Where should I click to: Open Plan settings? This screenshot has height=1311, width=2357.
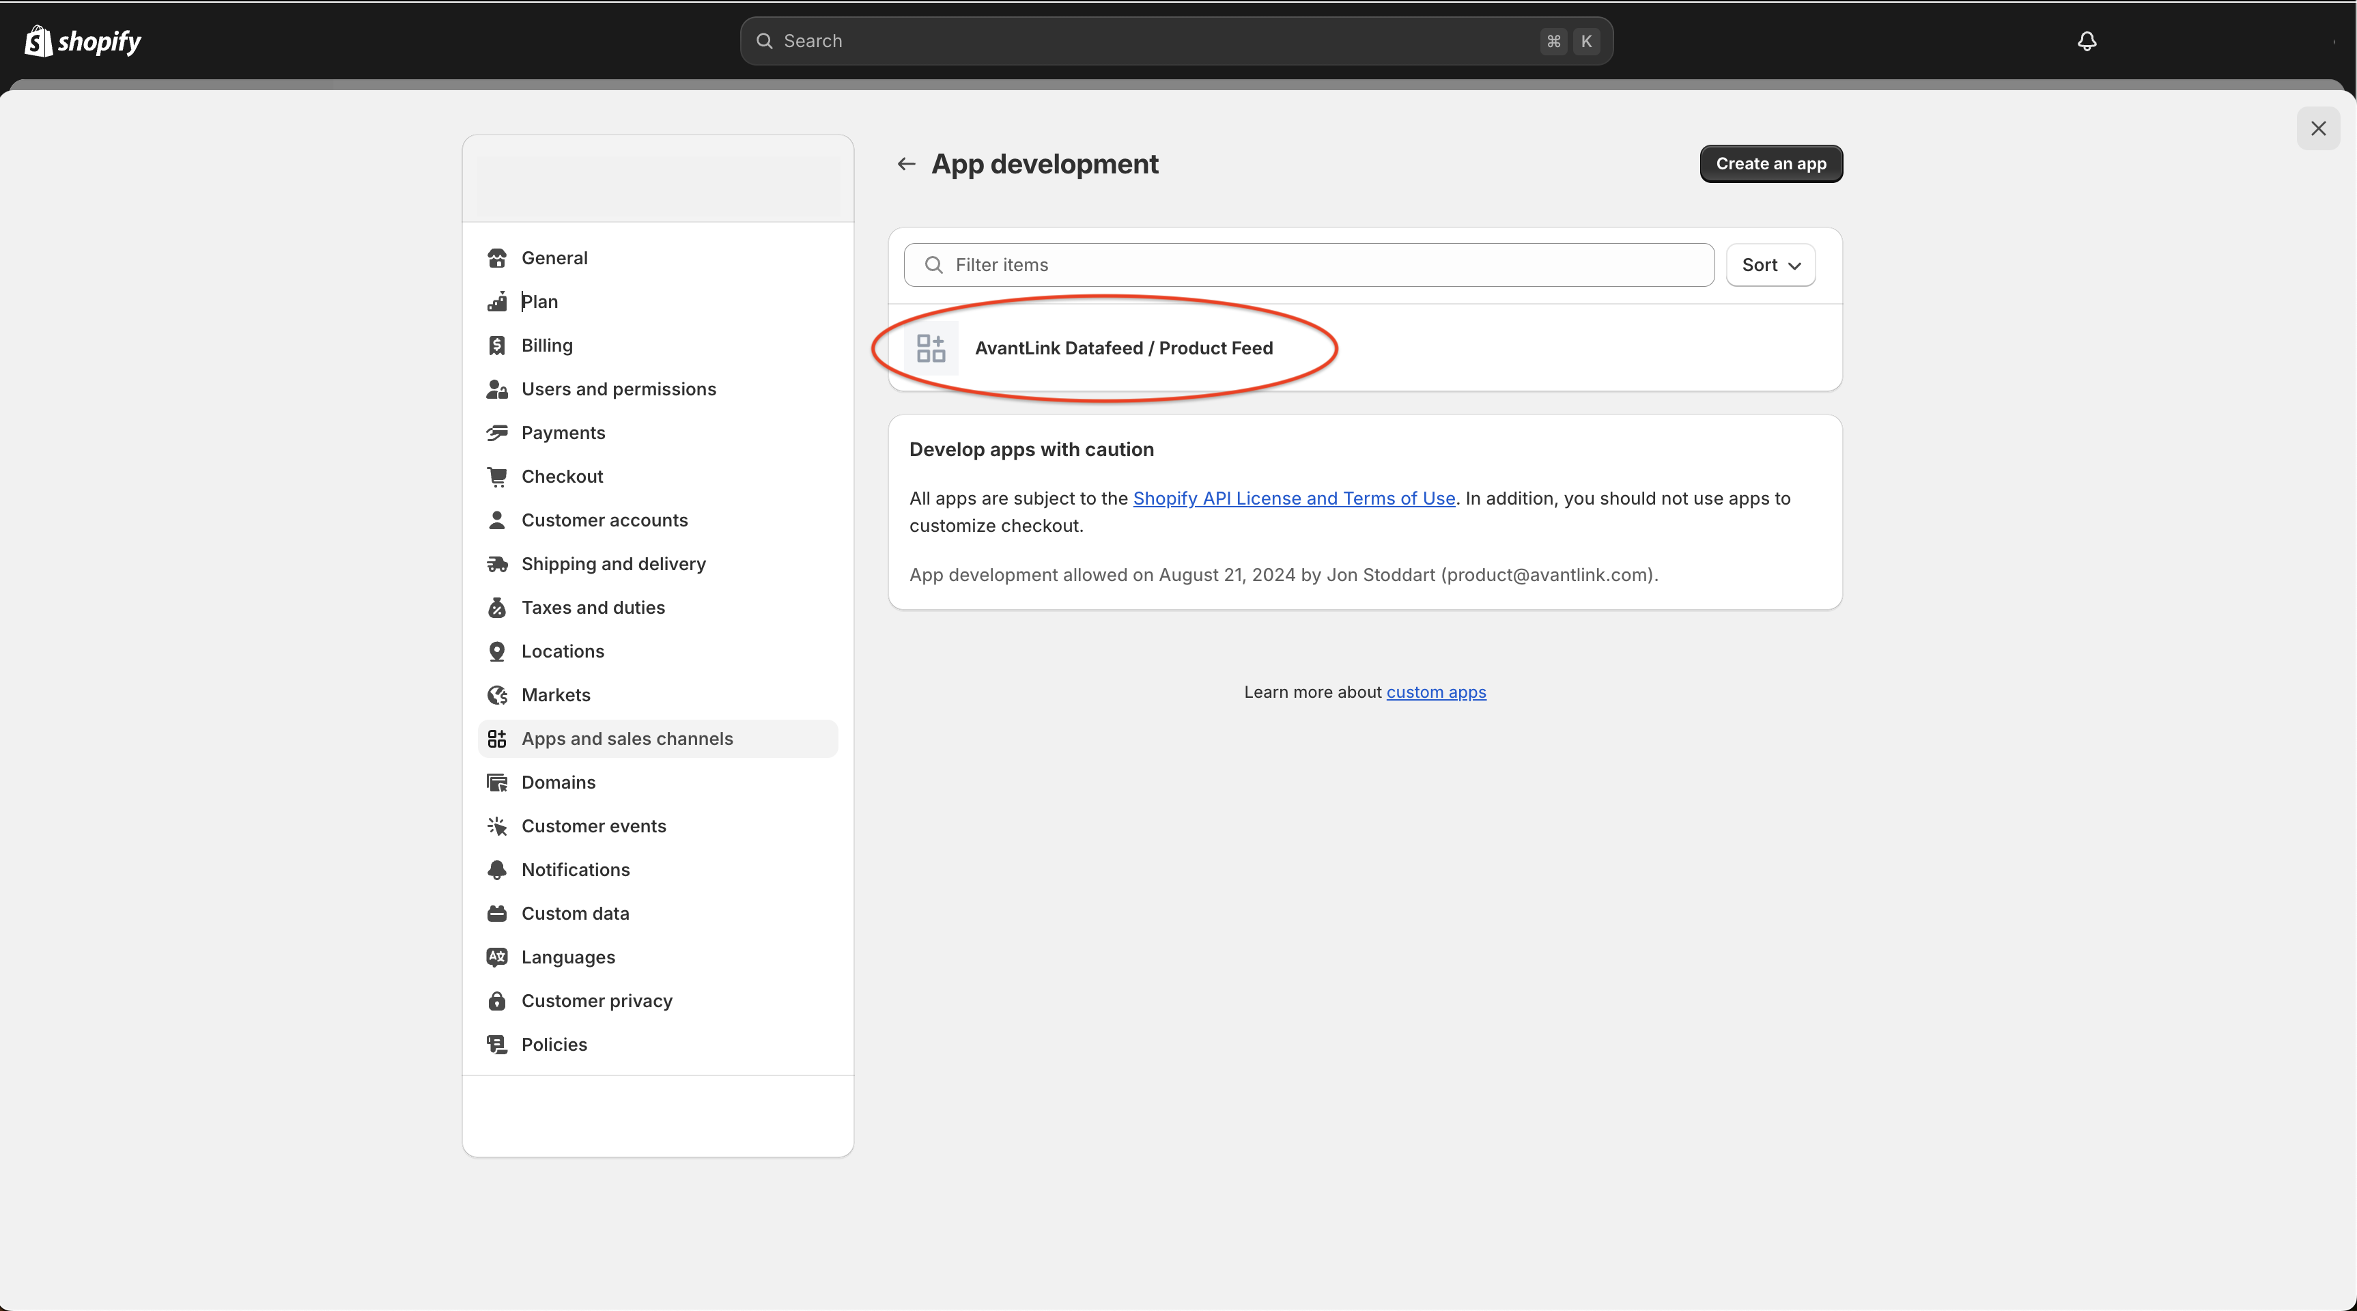657,302
